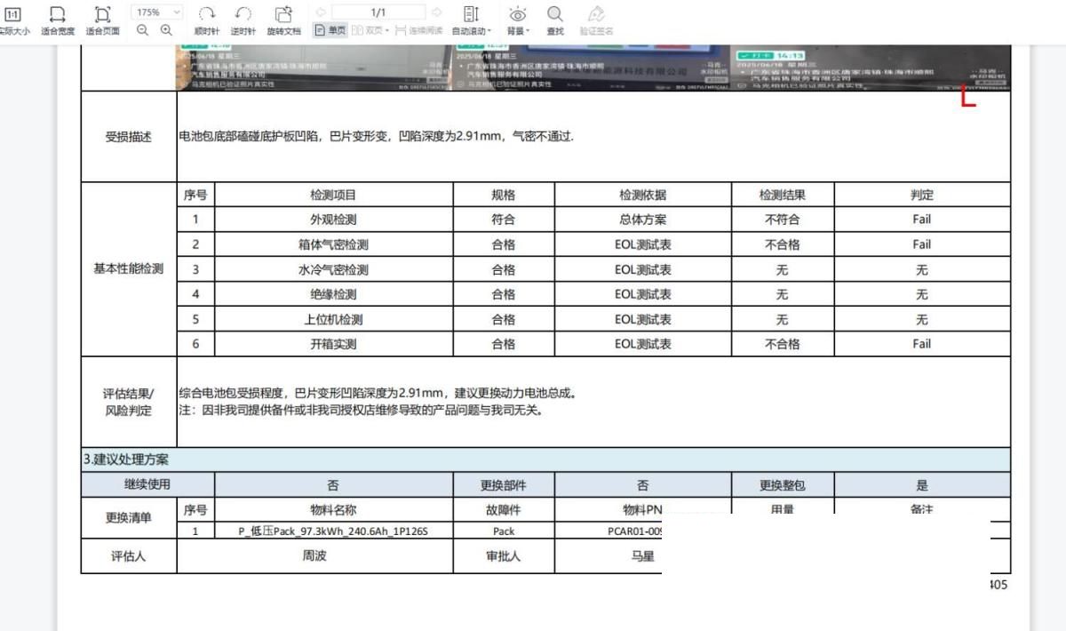Viewport: 1066px width, 631px height.
Task: Click the verify signature (验证签名) tool
Action: (595, 20)
